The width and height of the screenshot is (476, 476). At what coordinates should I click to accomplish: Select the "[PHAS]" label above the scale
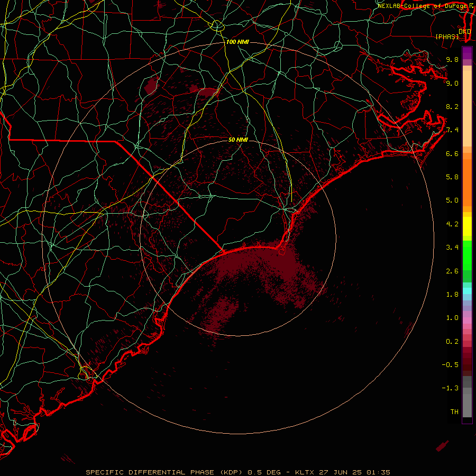[447, 36]
